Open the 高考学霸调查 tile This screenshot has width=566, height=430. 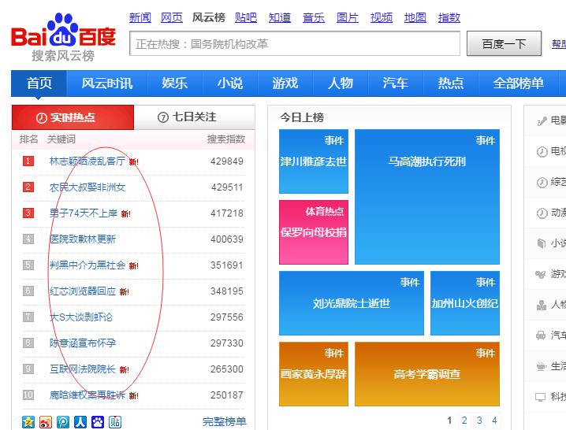coord(427,374)
